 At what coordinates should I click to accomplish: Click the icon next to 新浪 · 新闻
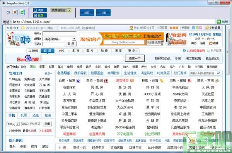[106, 81]
